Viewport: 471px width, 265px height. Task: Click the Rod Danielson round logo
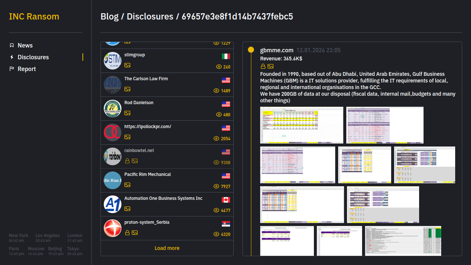[113, 109]
